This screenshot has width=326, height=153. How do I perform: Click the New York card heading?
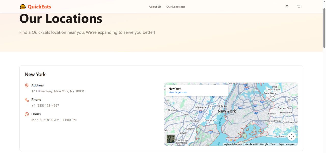coord(35,74)
